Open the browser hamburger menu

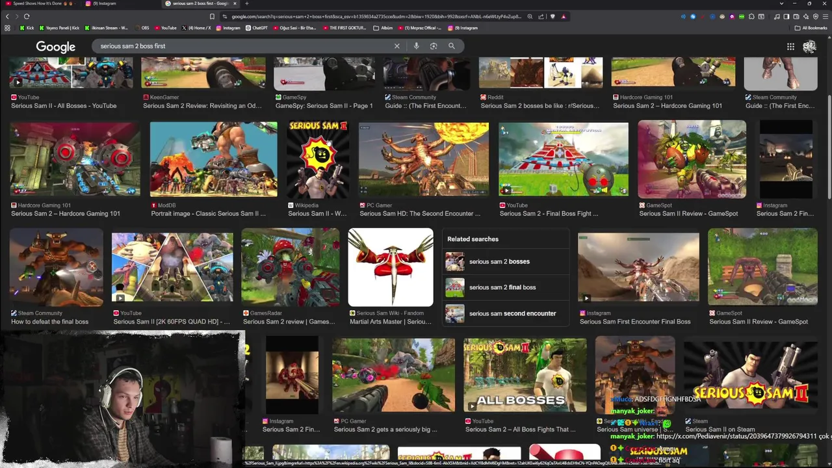[x=825, y=16]
